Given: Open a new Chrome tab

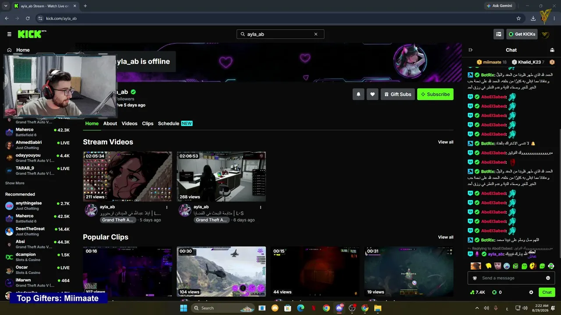Looking at the screenshot, I should [x=85, y=6].
